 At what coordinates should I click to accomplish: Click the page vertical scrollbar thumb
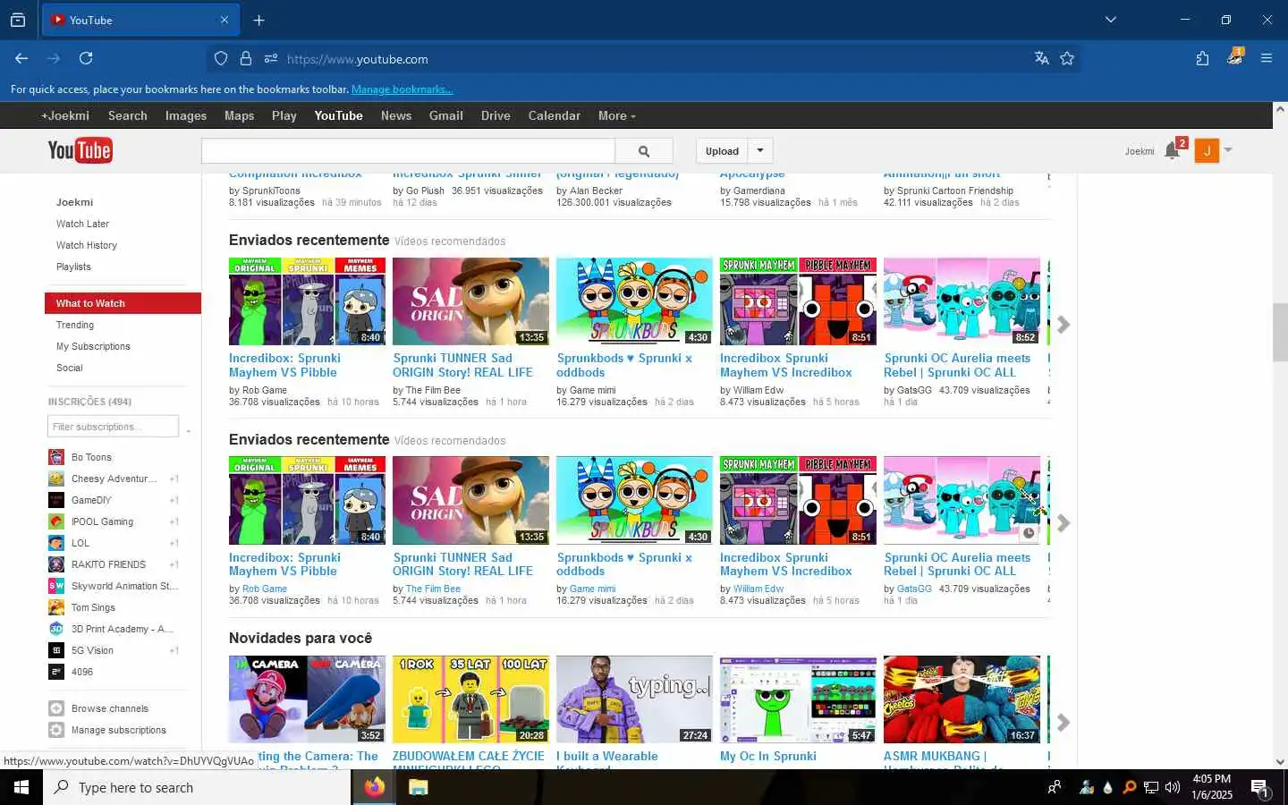(1280, 333)
